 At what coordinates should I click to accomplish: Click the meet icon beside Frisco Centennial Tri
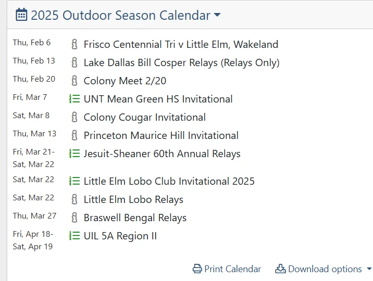(x=74, y=44)
